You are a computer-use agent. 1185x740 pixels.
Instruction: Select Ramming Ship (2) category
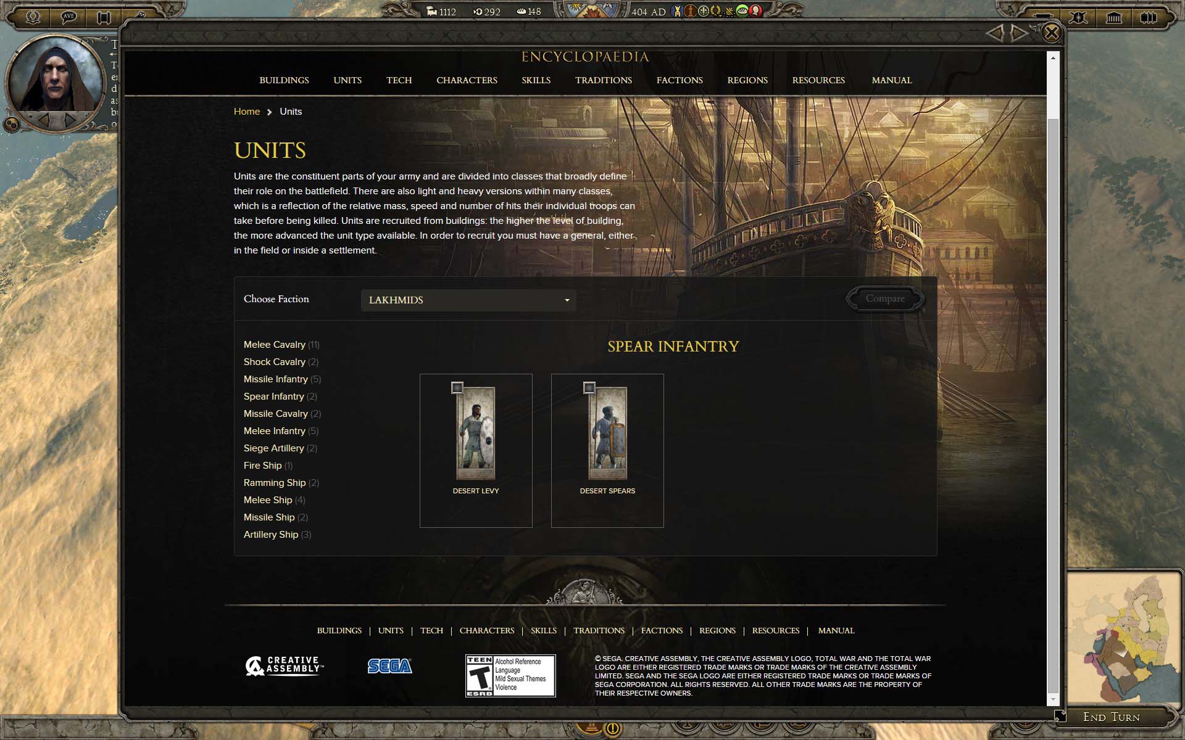click(x=281, y=483)
